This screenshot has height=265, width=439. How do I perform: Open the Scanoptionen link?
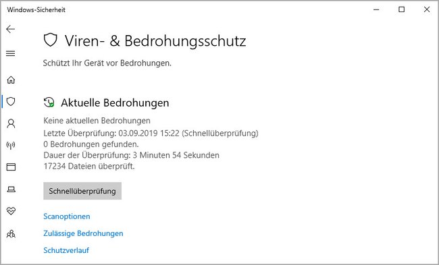click(x=67, y=216)
